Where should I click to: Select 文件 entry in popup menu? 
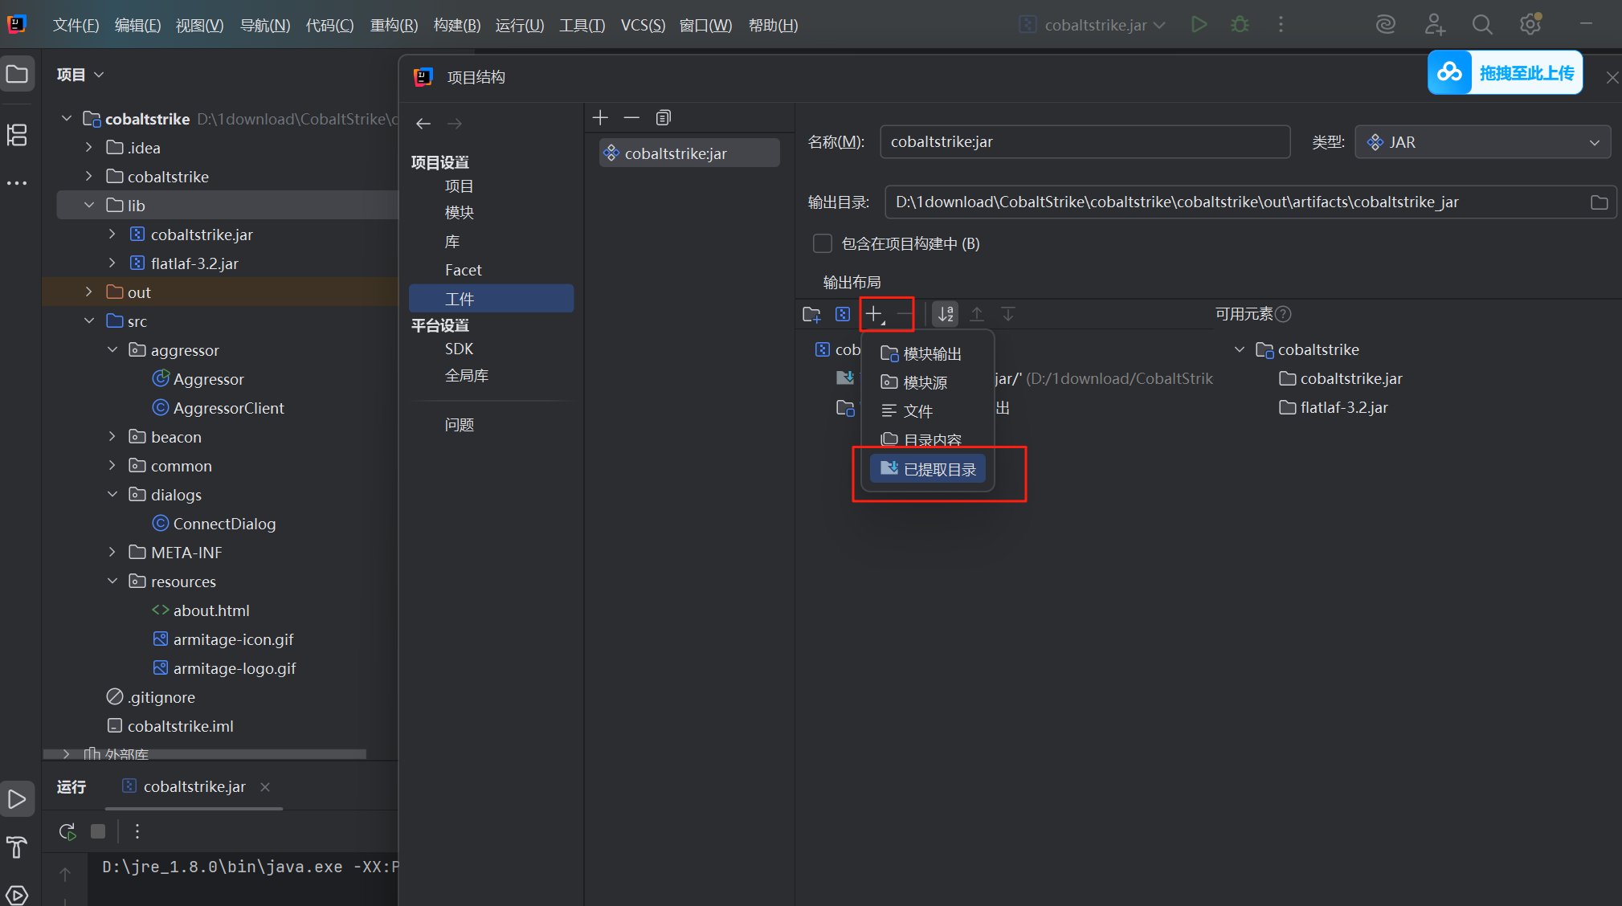(928, 411)
